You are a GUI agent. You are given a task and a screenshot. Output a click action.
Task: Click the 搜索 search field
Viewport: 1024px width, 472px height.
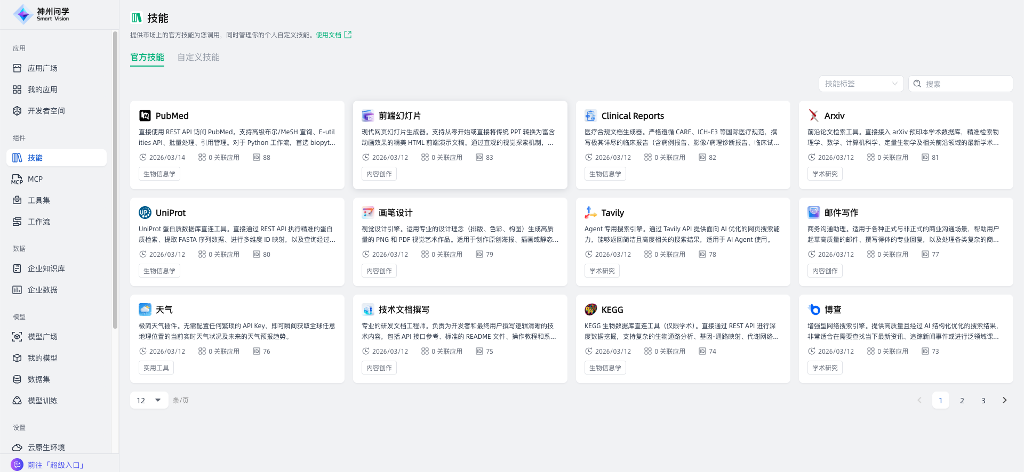[965, 84]
